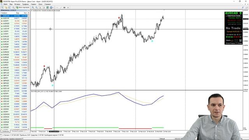This screenshot has width=249, height=140.
Task: Click the envelope icon in Alerts row
Action: pyautogui.click(x=236, y=40)
